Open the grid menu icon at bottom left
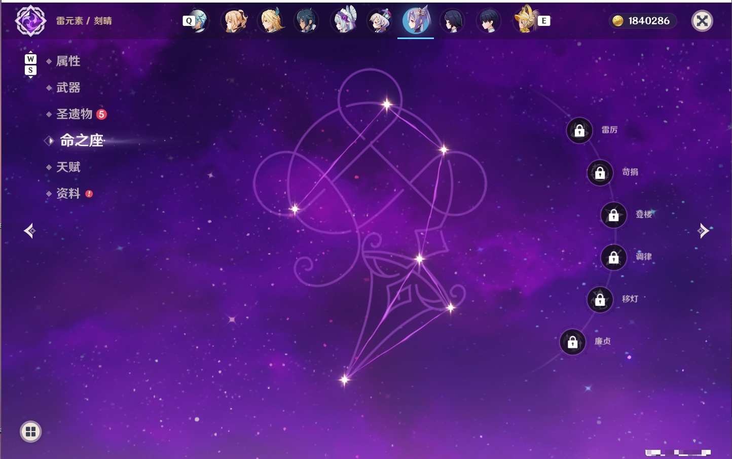 (30, 432)
